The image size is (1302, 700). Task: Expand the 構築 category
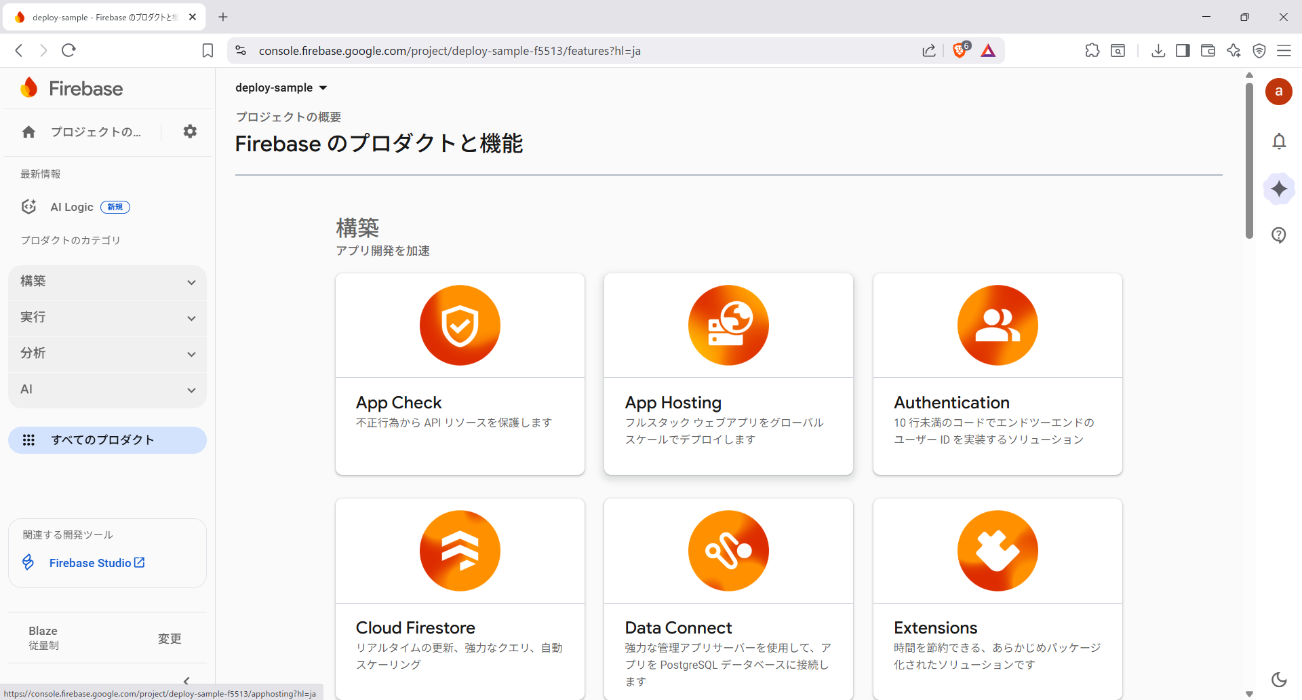[107, 282]
